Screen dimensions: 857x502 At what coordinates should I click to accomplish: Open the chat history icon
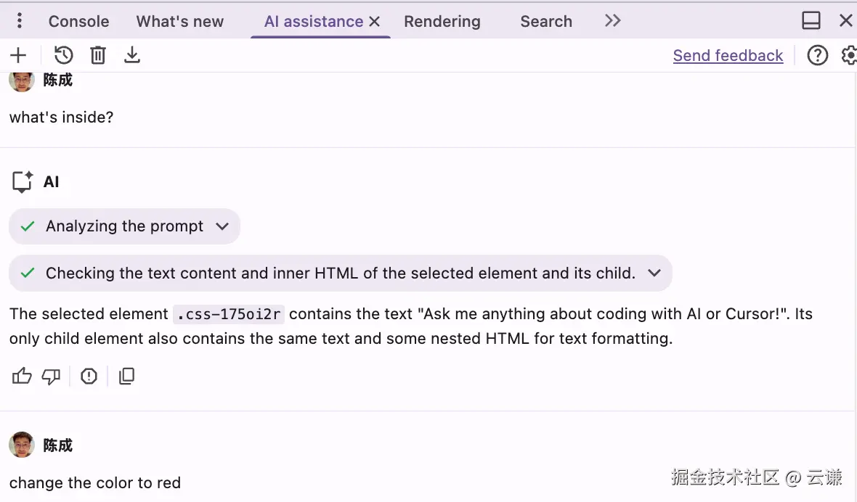tap(64, 55)
